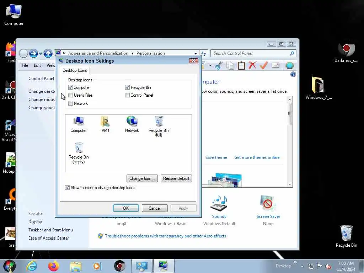Expand the Desktop toolbar chevron in taskbar
The width and height of the screenshot is (364, 273).
pos(295,262)
